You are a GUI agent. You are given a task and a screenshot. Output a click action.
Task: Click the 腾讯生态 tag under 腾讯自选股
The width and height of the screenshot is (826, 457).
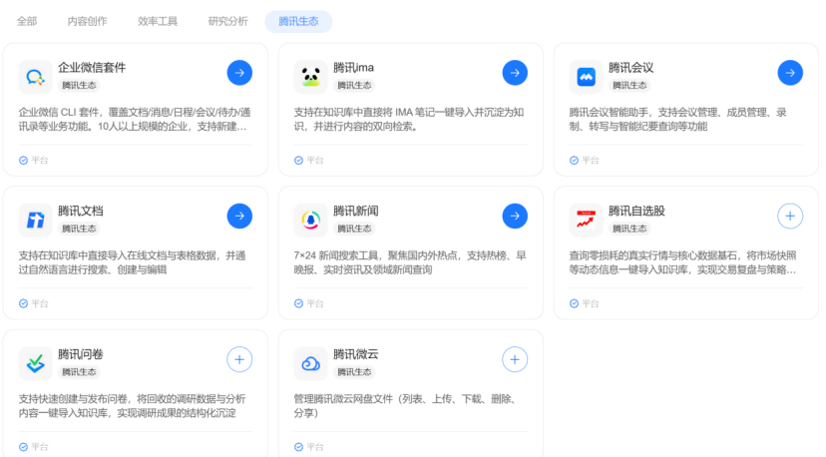[x=629, y=228]
